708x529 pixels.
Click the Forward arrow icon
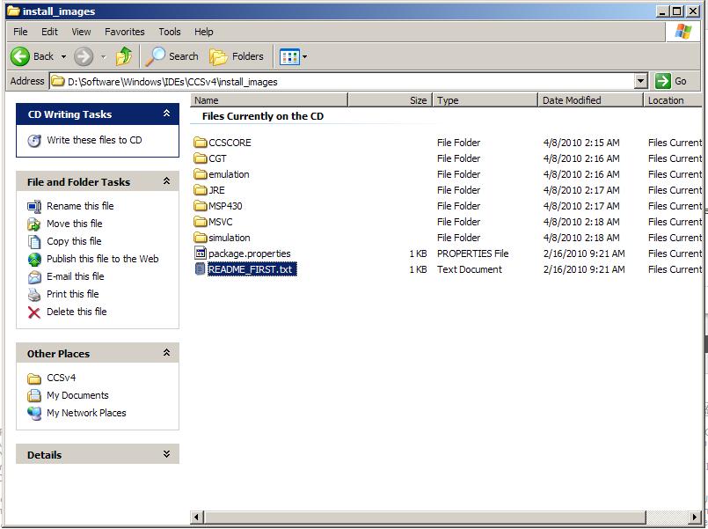(84, 56)
